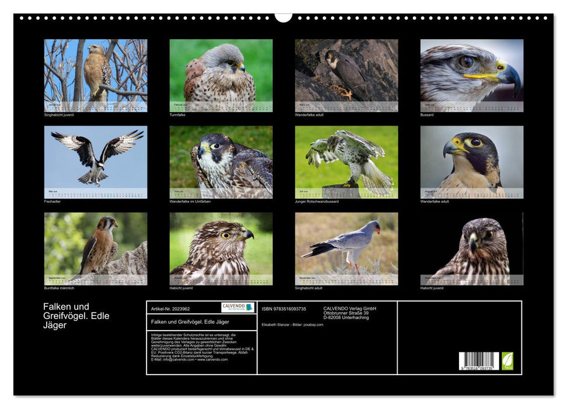Open the Bussard close-up photo
Screen dimensions: 567x409
coord(471,75)
